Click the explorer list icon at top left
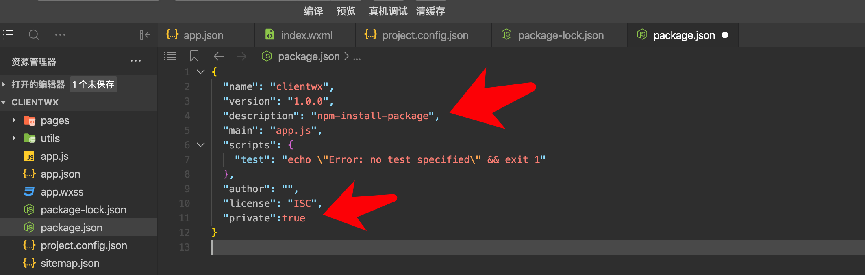 [8, 35]
